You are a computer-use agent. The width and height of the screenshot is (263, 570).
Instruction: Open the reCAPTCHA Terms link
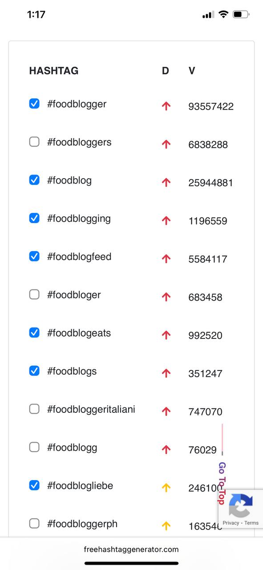click(251, 523)
